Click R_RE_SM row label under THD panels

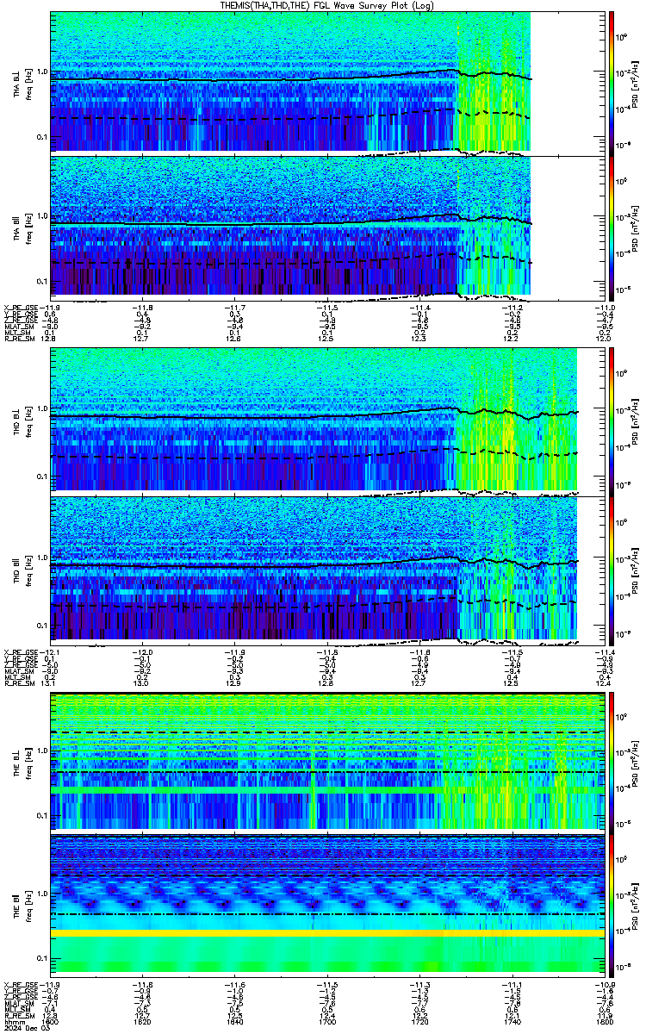(x=19, y=682)
